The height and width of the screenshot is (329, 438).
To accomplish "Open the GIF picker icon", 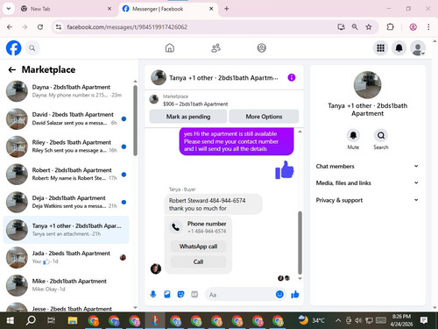I will [194, 294].
